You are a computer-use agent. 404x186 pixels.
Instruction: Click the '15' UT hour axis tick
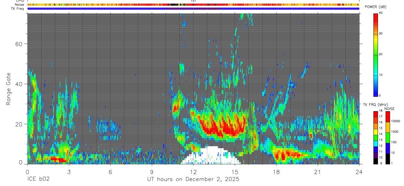(x=235, y=172)
